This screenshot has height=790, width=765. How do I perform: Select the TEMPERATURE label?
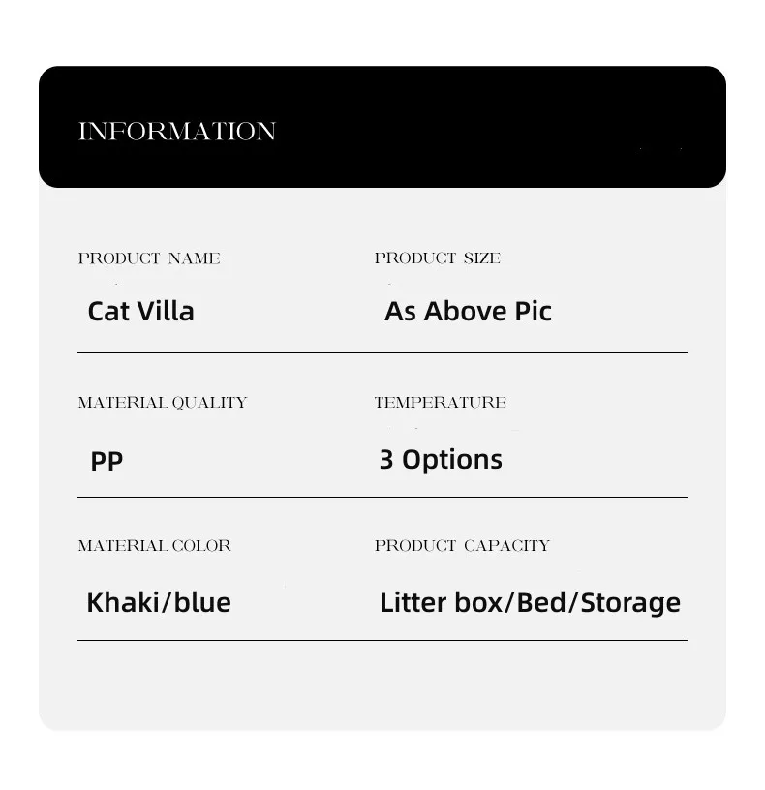pos(440,402)
